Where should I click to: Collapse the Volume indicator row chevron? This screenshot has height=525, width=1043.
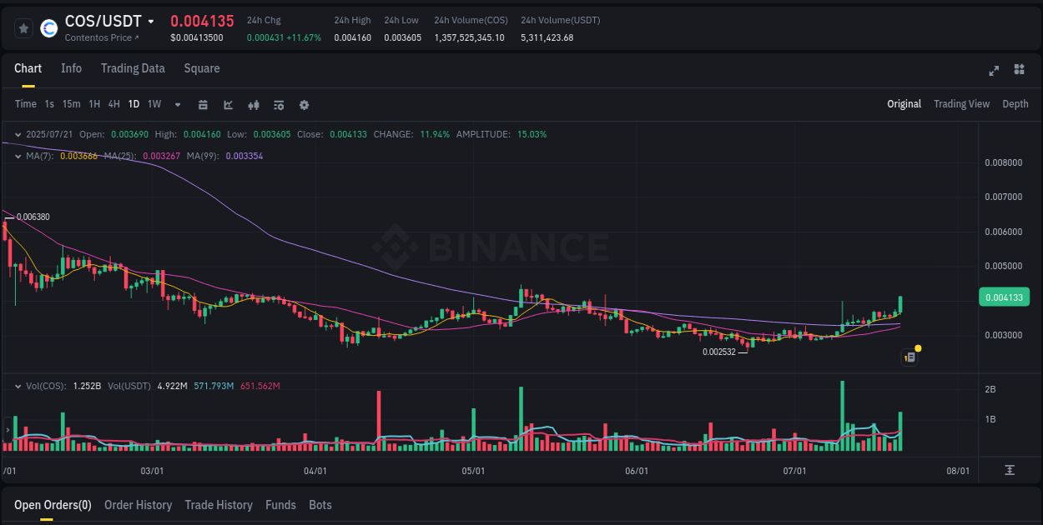coord(18,386)
